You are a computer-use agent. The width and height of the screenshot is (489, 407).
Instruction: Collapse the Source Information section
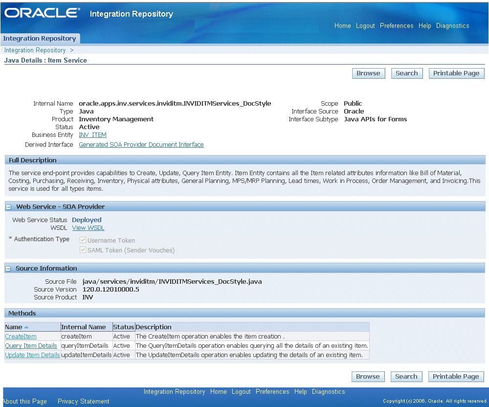[8, 269]
